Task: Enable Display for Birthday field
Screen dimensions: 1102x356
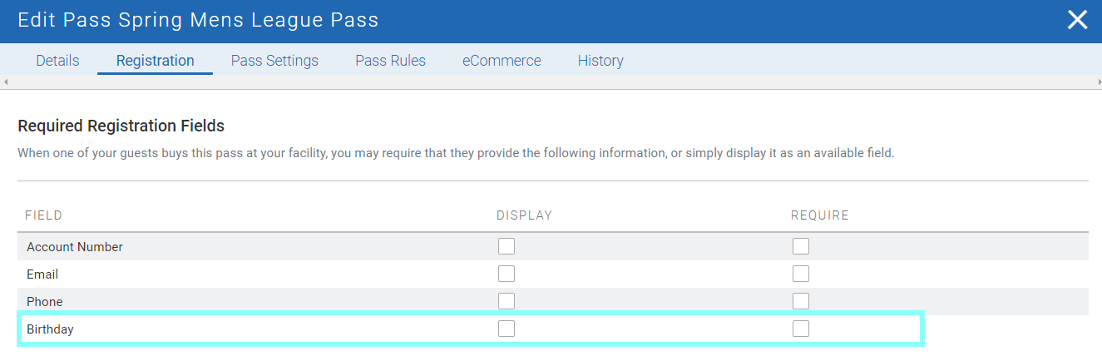Action: (x=507, y=329)
